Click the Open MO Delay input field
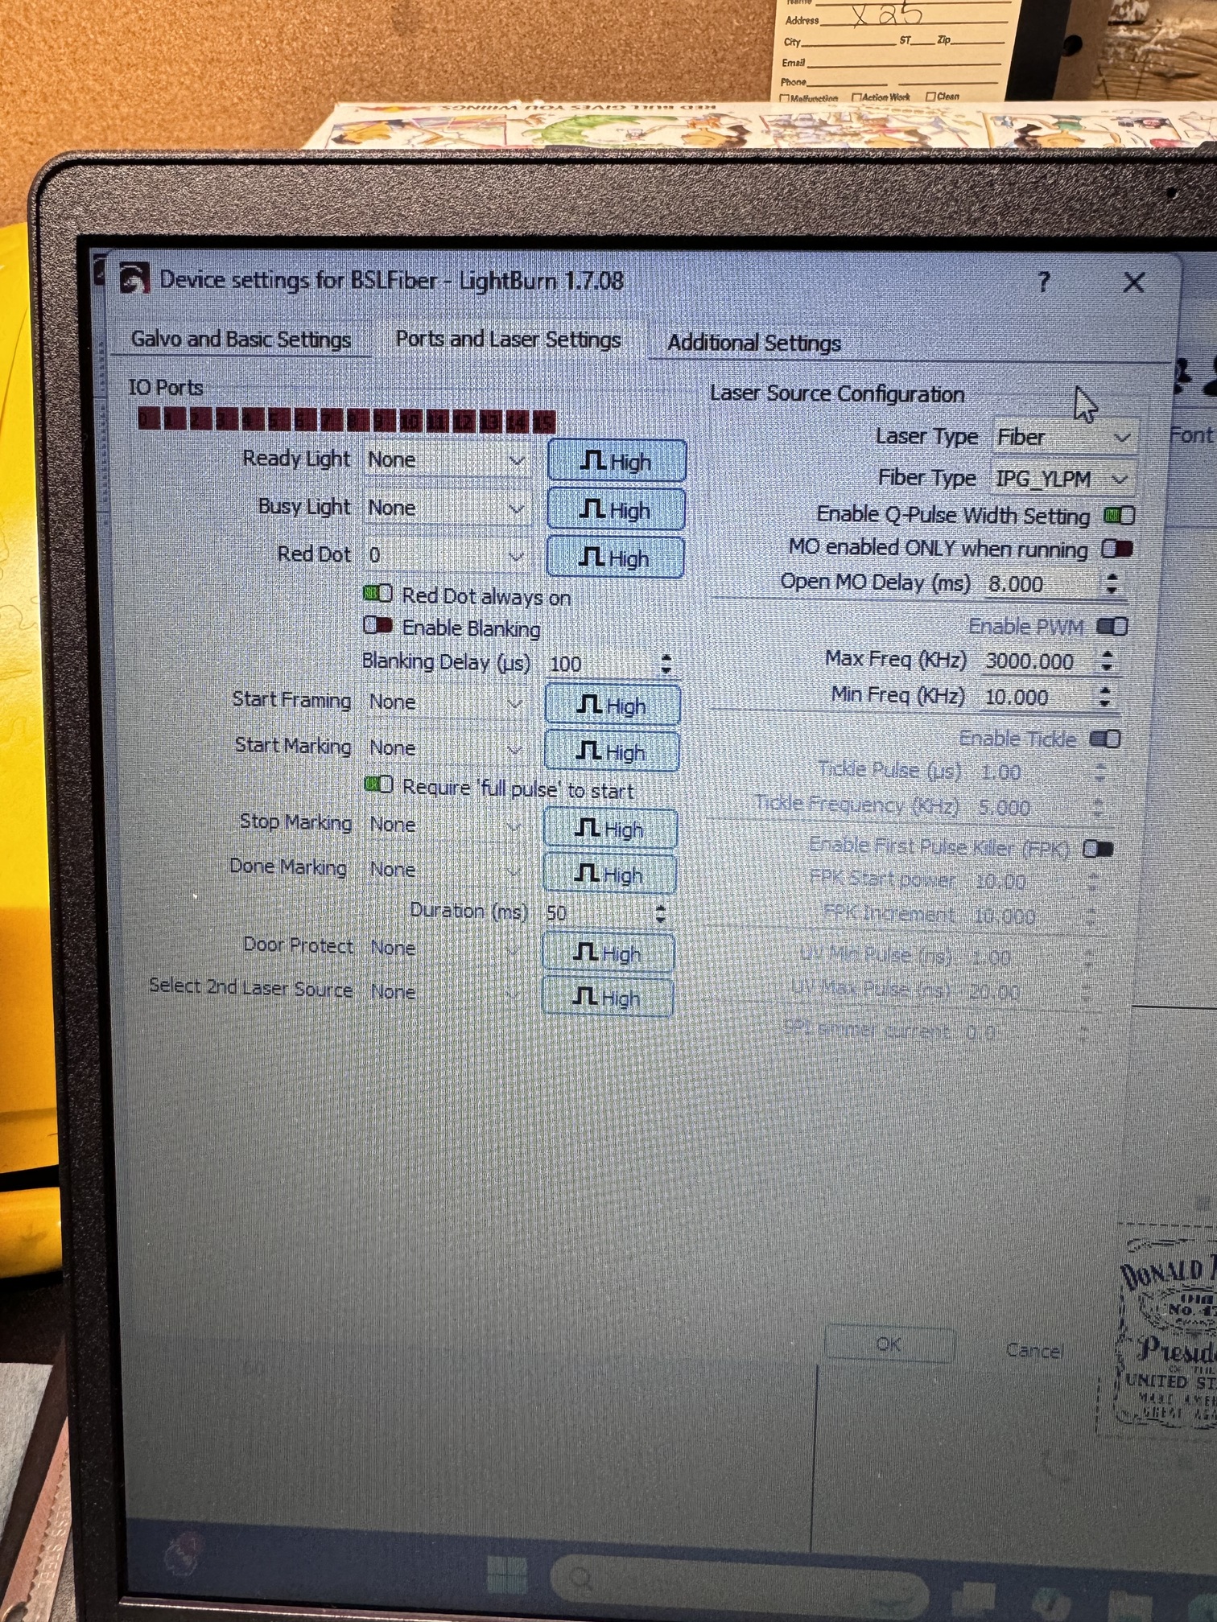This screenshot has width=1217, height=1622. pos(1040,585)
